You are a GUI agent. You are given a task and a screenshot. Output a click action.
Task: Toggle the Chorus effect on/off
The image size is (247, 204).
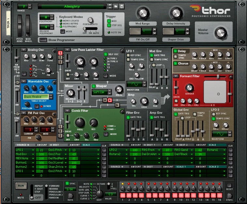click(x=175, y=63)
